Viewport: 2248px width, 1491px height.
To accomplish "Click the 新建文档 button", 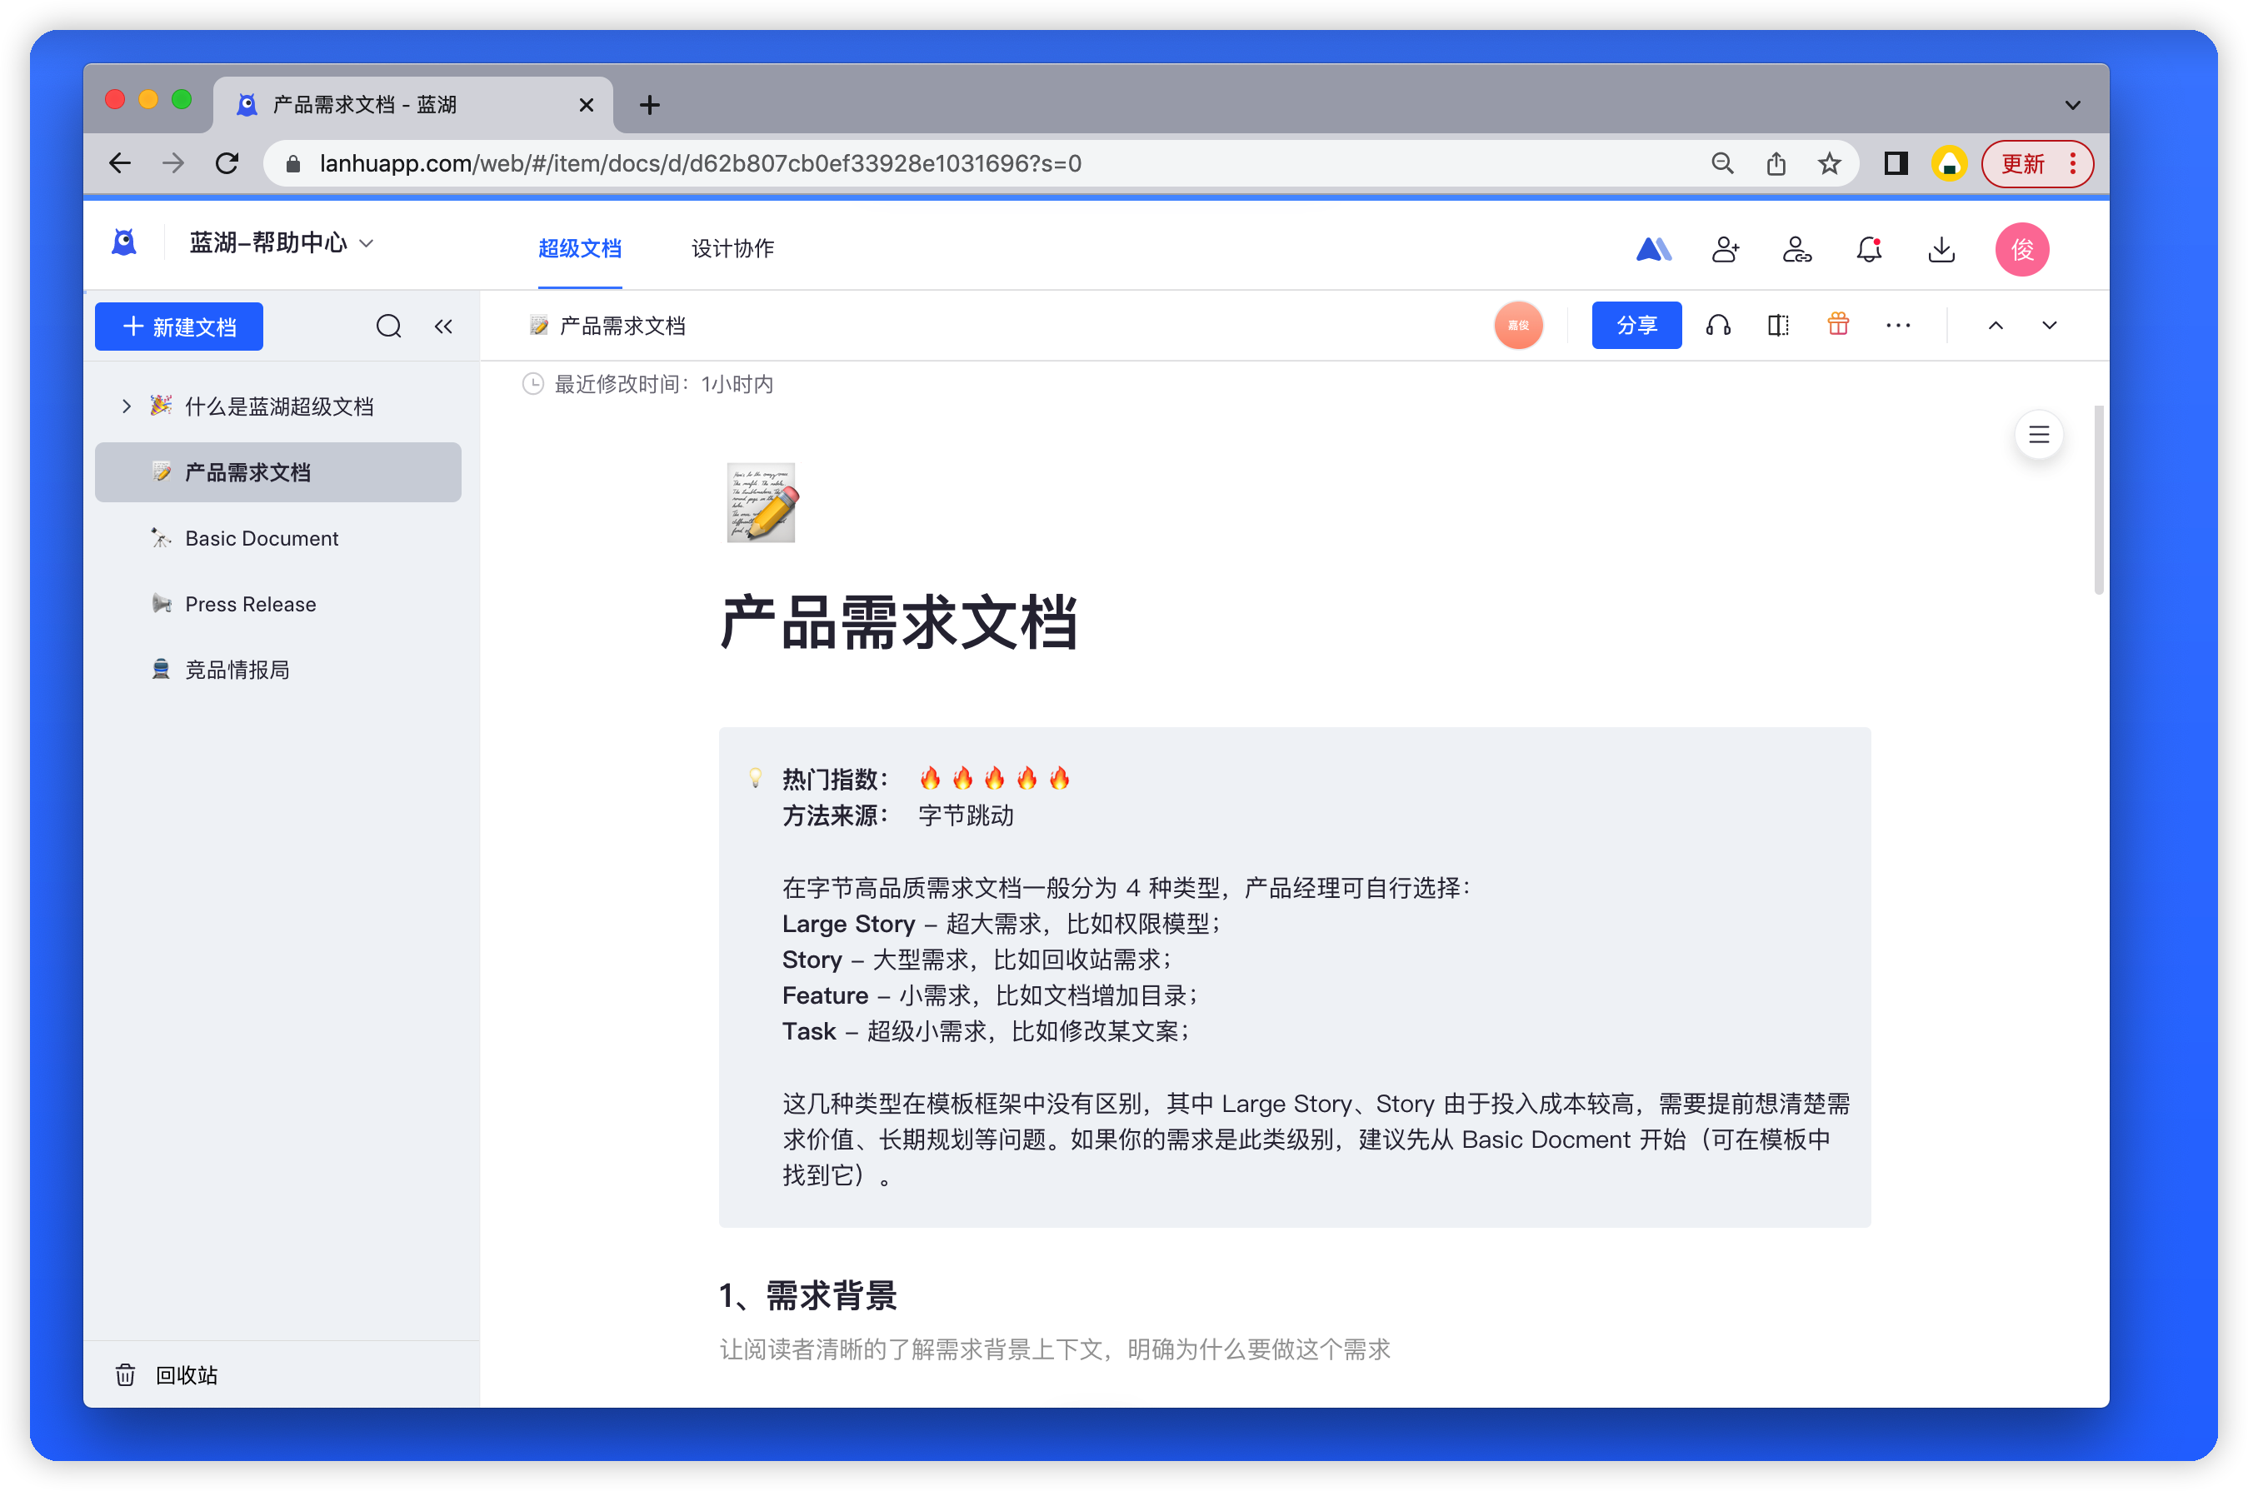I will (x=179, y=327).
